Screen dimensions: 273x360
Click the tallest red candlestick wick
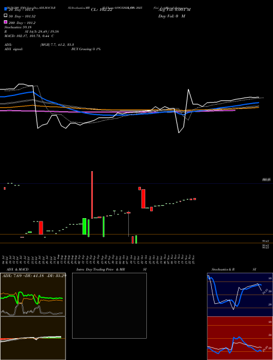92,195
